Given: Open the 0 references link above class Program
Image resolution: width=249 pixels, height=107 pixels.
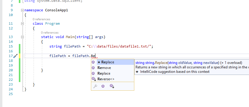Looking at the screenshot, I should pyautogui.click(x=41, y=19).
